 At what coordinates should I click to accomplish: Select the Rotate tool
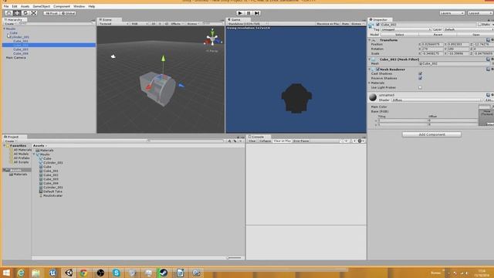tap(25, 13)
